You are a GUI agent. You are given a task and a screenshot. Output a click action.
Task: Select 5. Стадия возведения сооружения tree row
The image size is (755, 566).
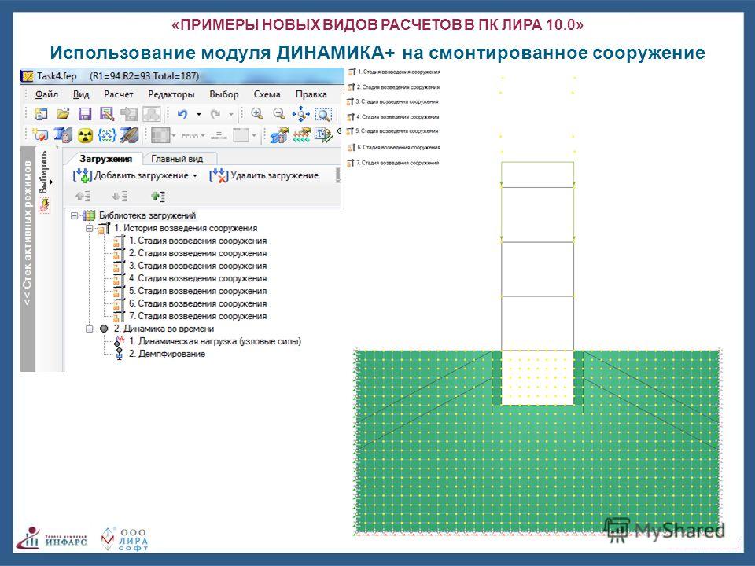(197, 291)
